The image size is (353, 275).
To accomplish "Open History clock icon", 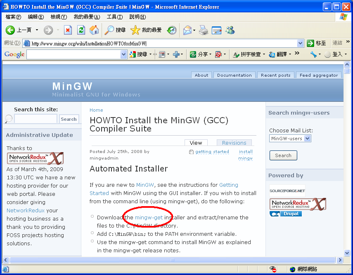I will [172, 30].
